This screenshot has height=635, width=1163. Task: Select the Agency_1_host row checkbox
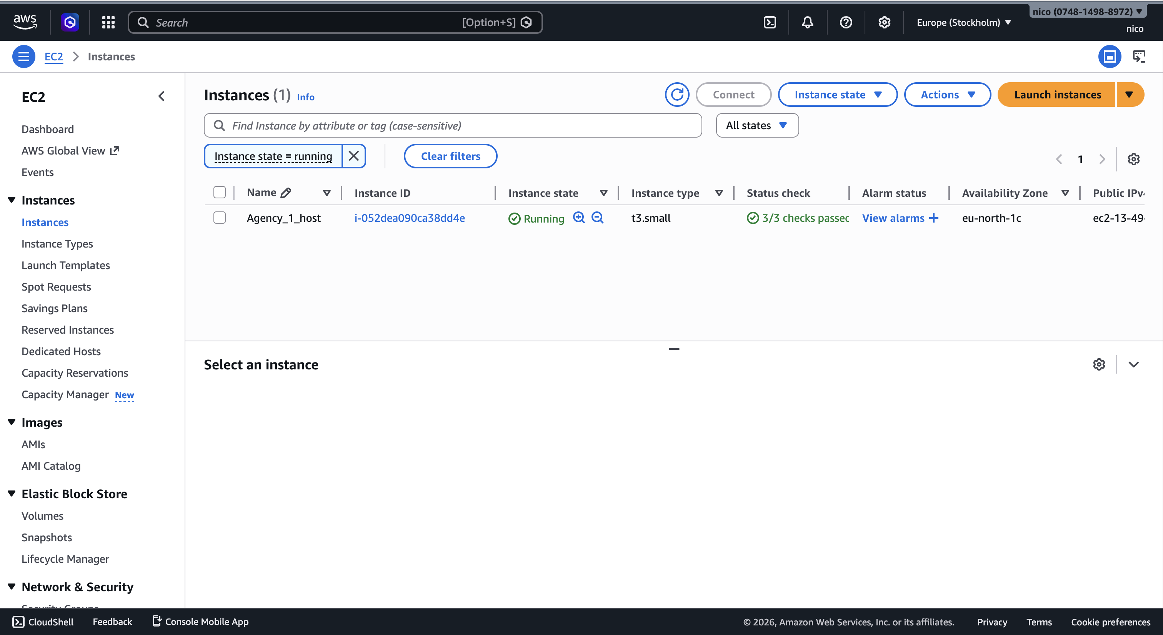(220, 218)
